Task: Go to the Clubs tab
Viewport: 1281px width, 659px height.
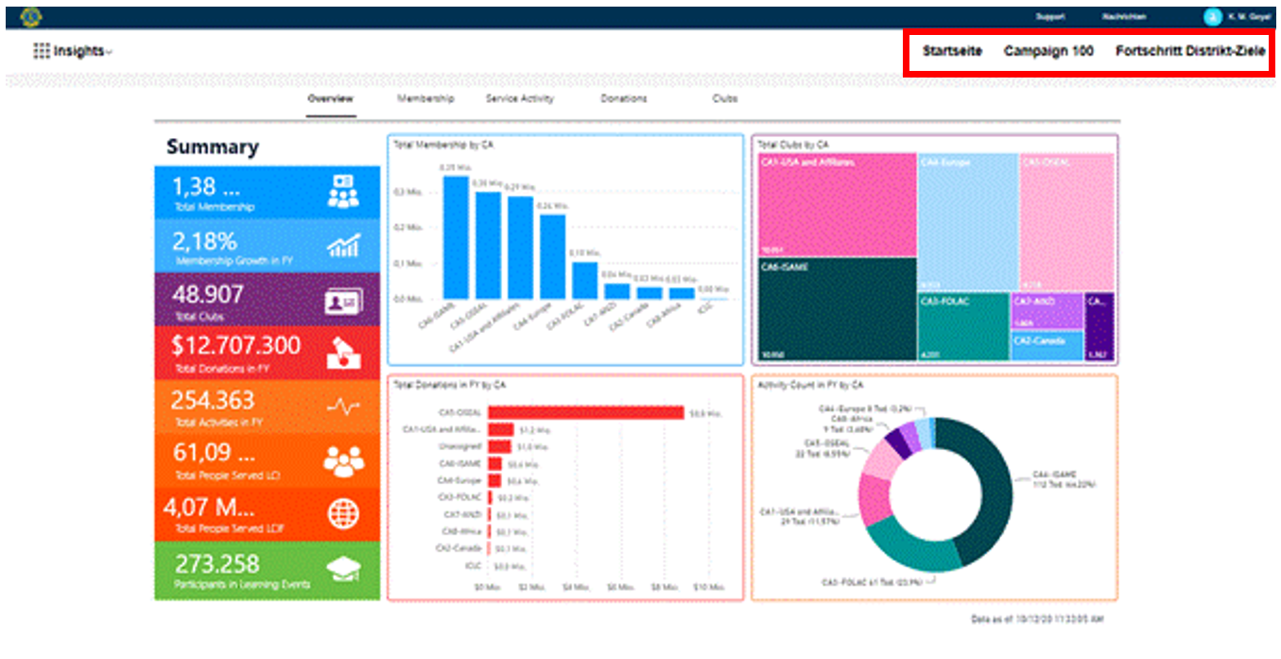Action: [x=724, y=98]
